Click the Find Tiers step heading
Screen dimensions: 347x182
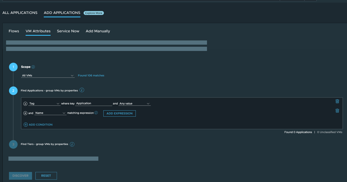[x=44, y=144]
